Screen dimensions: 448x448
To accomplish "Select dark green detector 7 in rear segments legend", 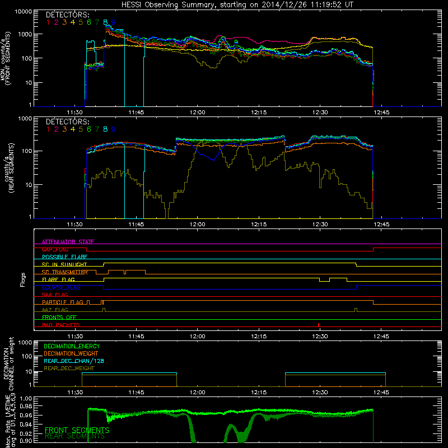I will coord(97,129).
